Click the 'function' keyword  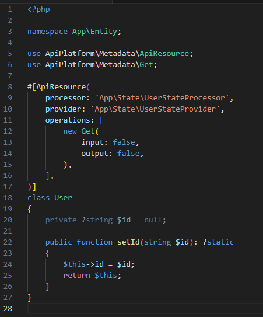pos(94,242)
